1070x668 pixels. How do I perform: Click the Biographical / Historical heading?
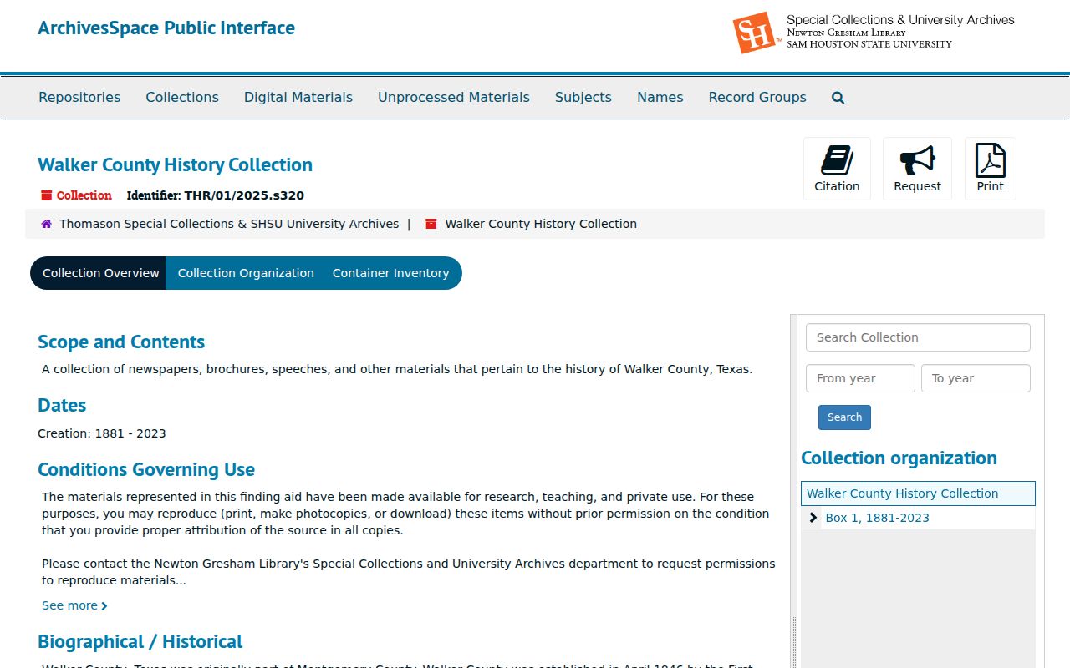tap(140, 641)
